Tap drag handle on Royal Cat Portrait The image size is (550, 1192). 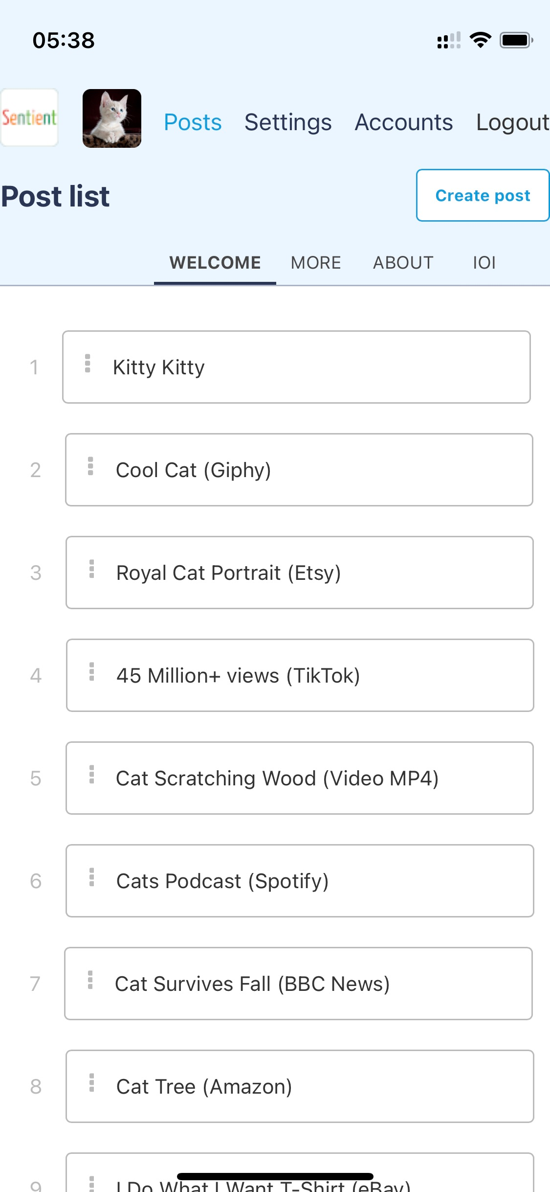pyautogui.click(x=91, y=569)
